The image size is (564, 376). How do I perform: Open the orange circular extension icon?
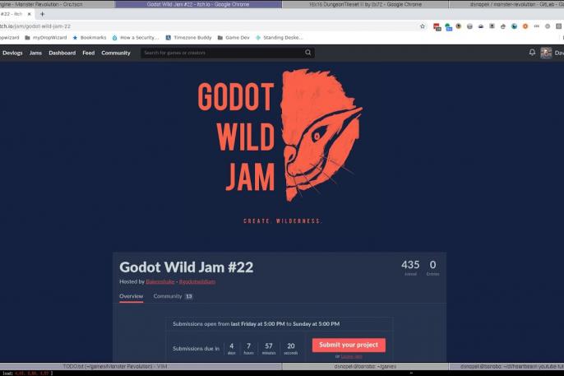[x=525, y=26]
